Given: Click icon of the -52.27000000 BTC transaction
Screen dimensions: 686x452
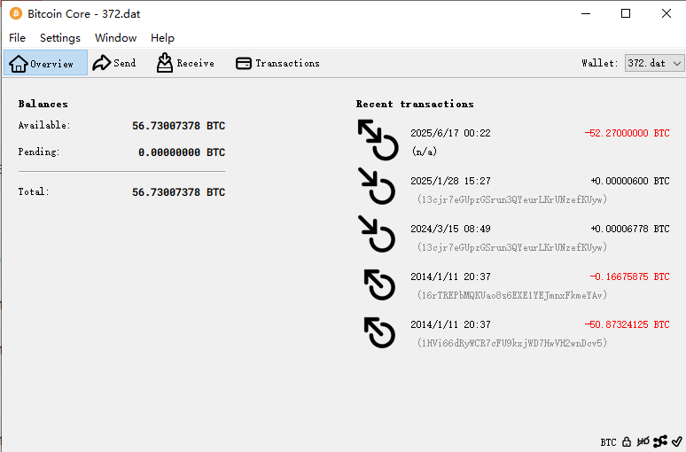Looking at the screenshot, I should click(378, 141).
